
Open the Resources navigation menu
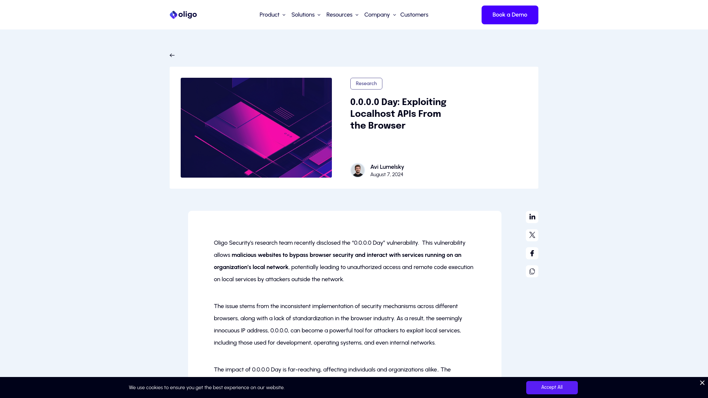342,15
